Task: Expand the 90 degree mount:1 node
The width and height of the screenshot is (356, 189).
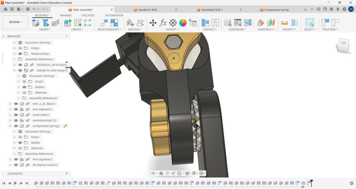Action: pos(10,165)
